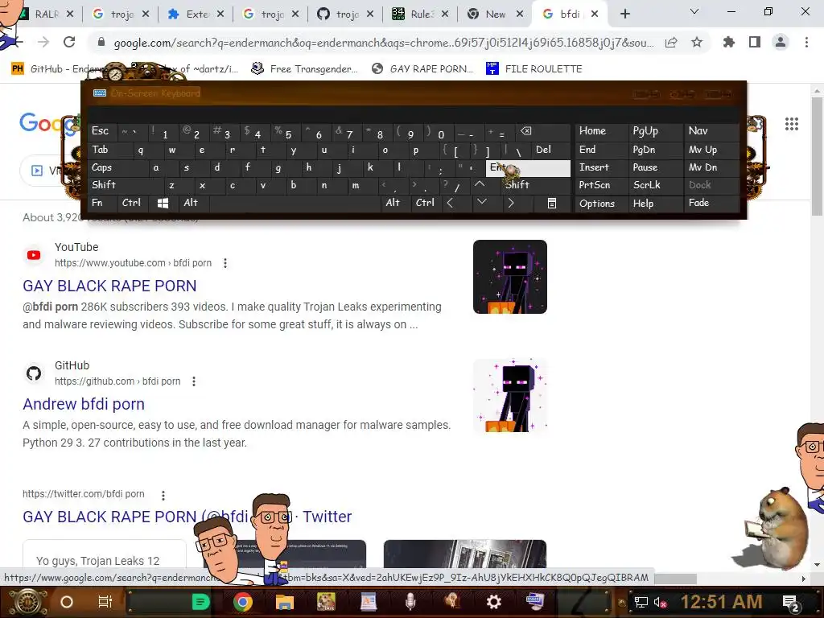Screen dimensions: 824x618
Task: Open the Enderman thumbnail beside the YouTube result
Action: point(509,277)
